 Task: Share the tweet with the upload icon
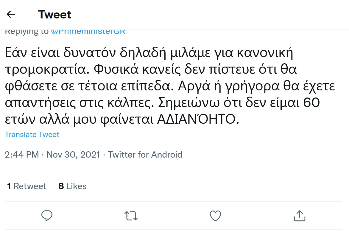click(x=299, y=216)
